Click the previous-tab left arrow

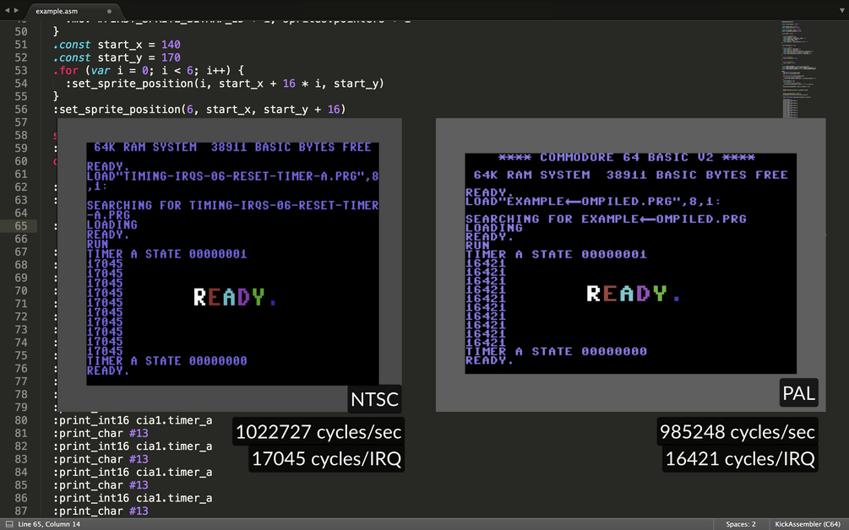[7, 10]
